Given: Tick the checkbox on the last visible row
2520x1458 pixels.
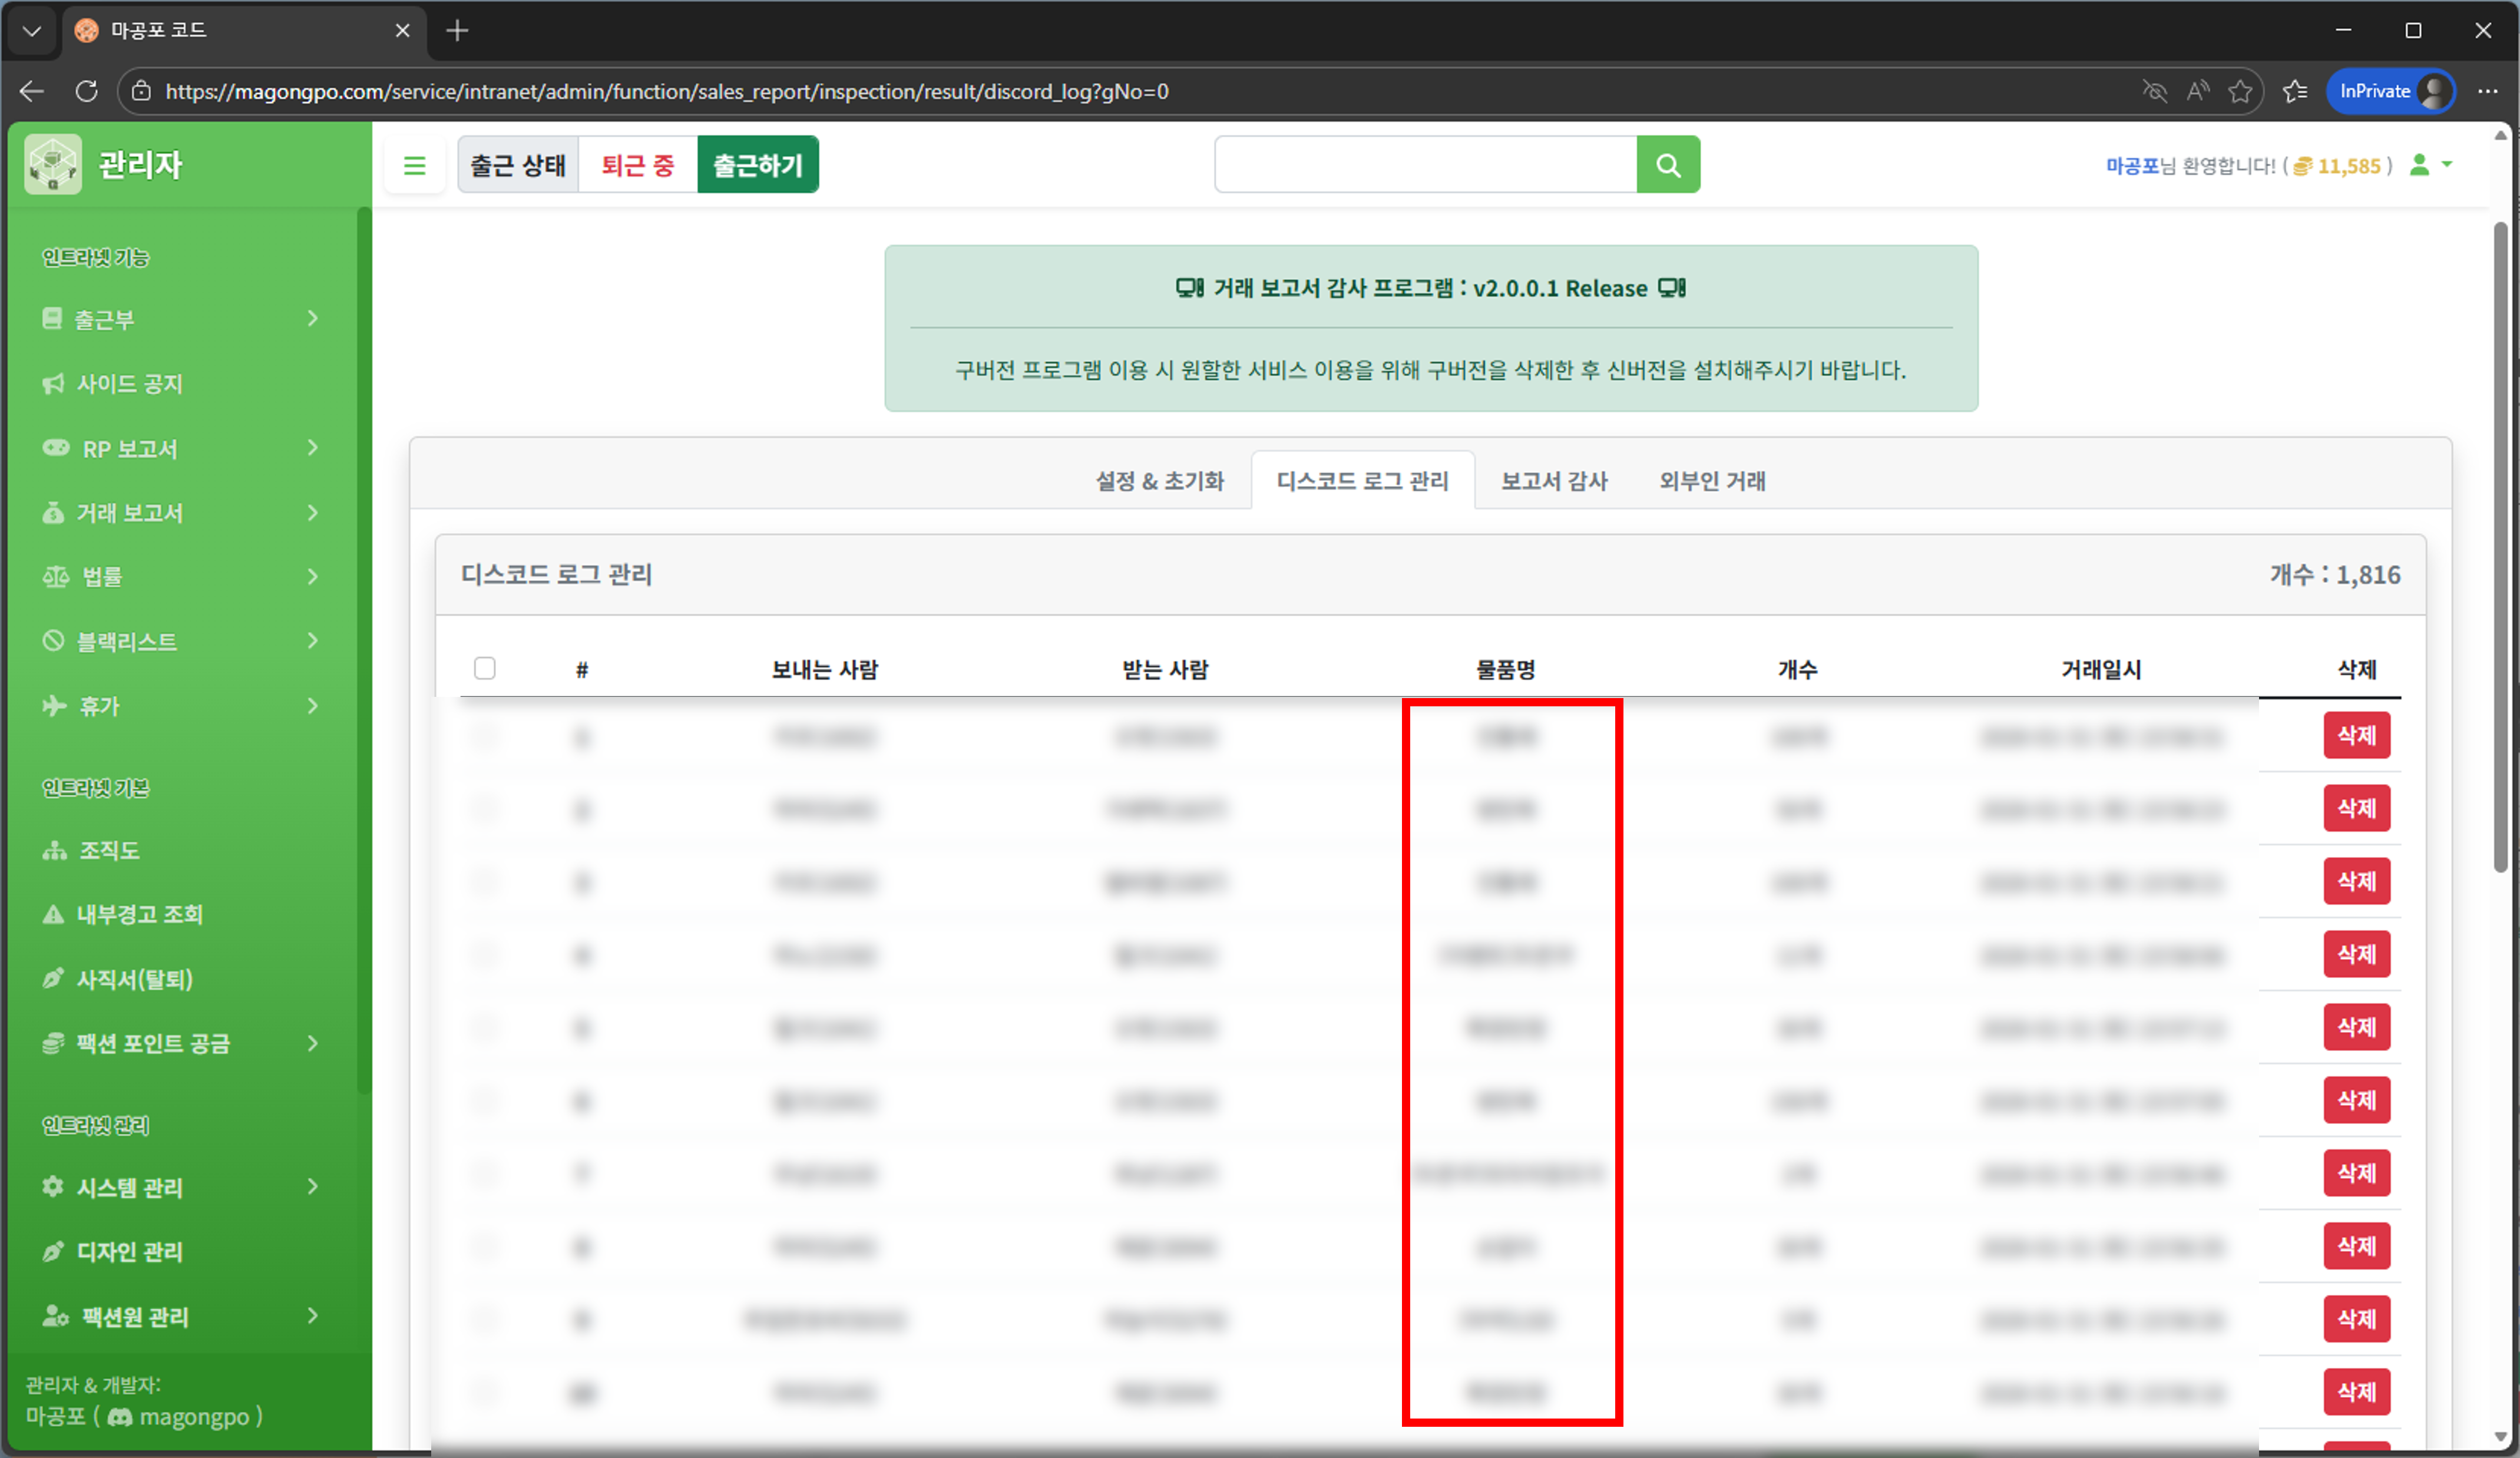Looking at the screenshot, I should (486, 1392).
